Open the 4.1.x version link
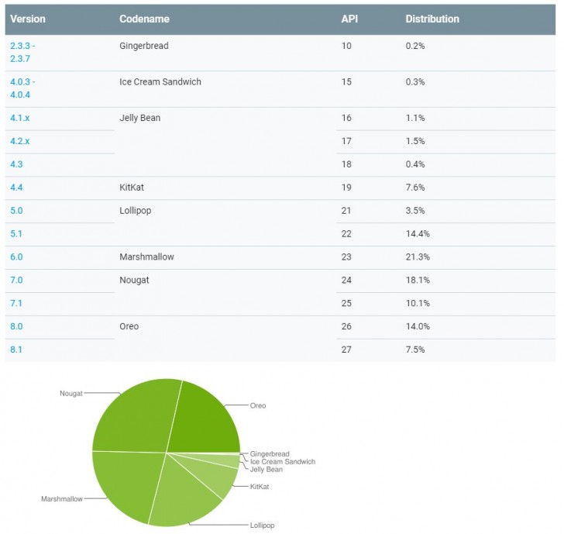 click(x=20, y=119)
